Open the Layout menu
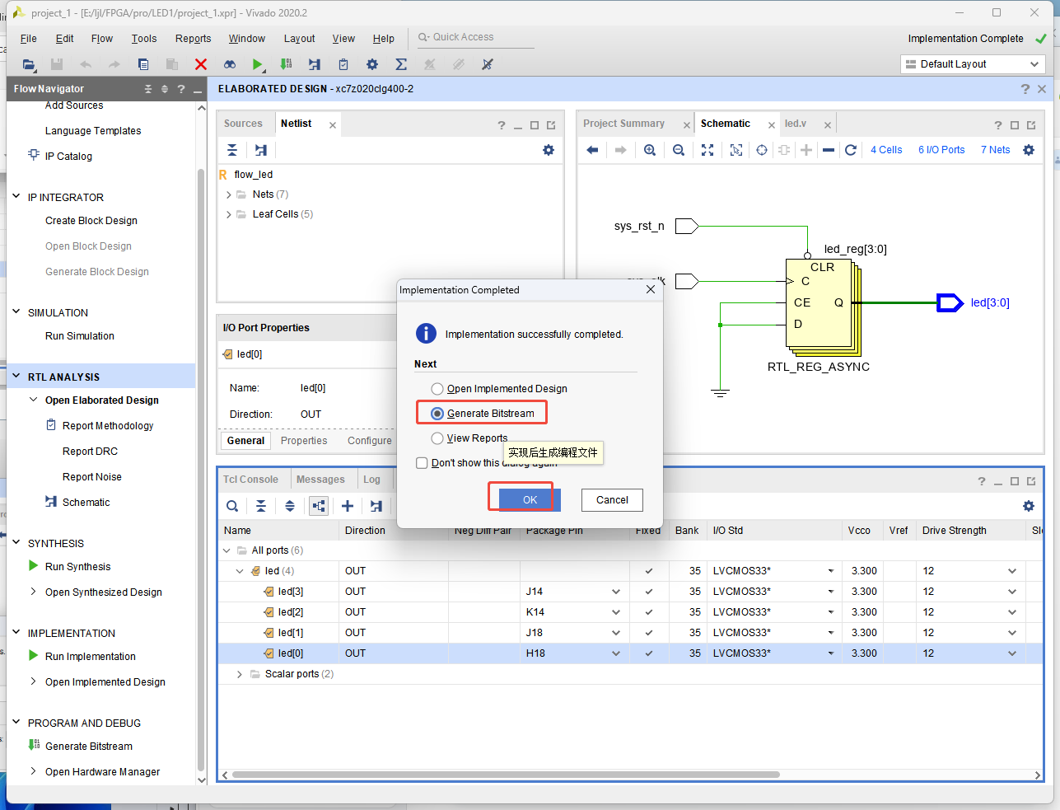Image resolution: width=1060 pixels, height=810 pixels. coord(299,39)
